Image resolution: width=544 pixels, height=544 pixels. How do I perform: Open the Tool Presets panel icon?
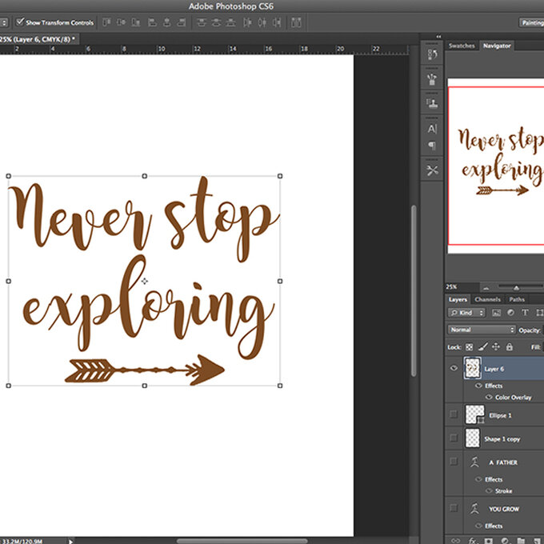(433, 170)
